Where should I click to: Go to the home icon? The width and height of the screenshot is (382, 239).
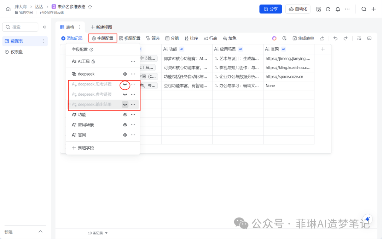(x=8, y=9)
